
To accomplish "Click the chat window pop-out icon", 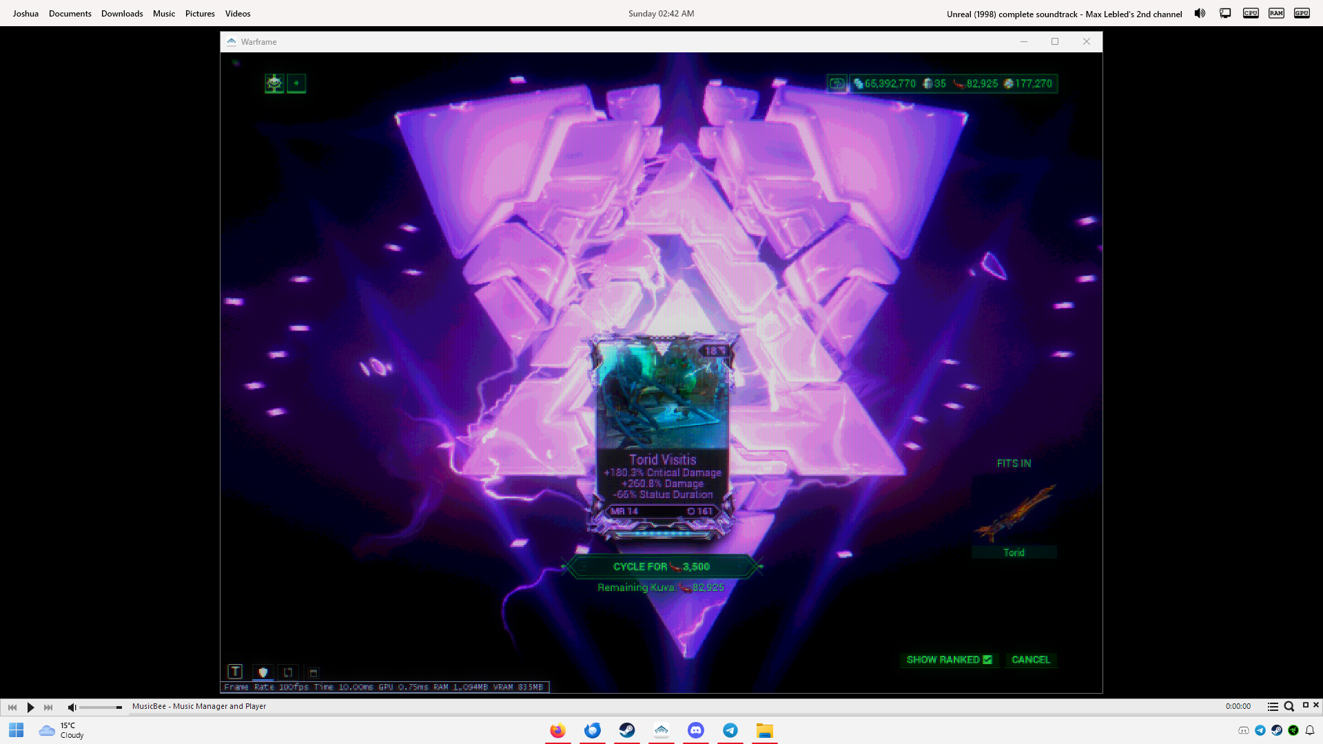I will click(313, 673).
